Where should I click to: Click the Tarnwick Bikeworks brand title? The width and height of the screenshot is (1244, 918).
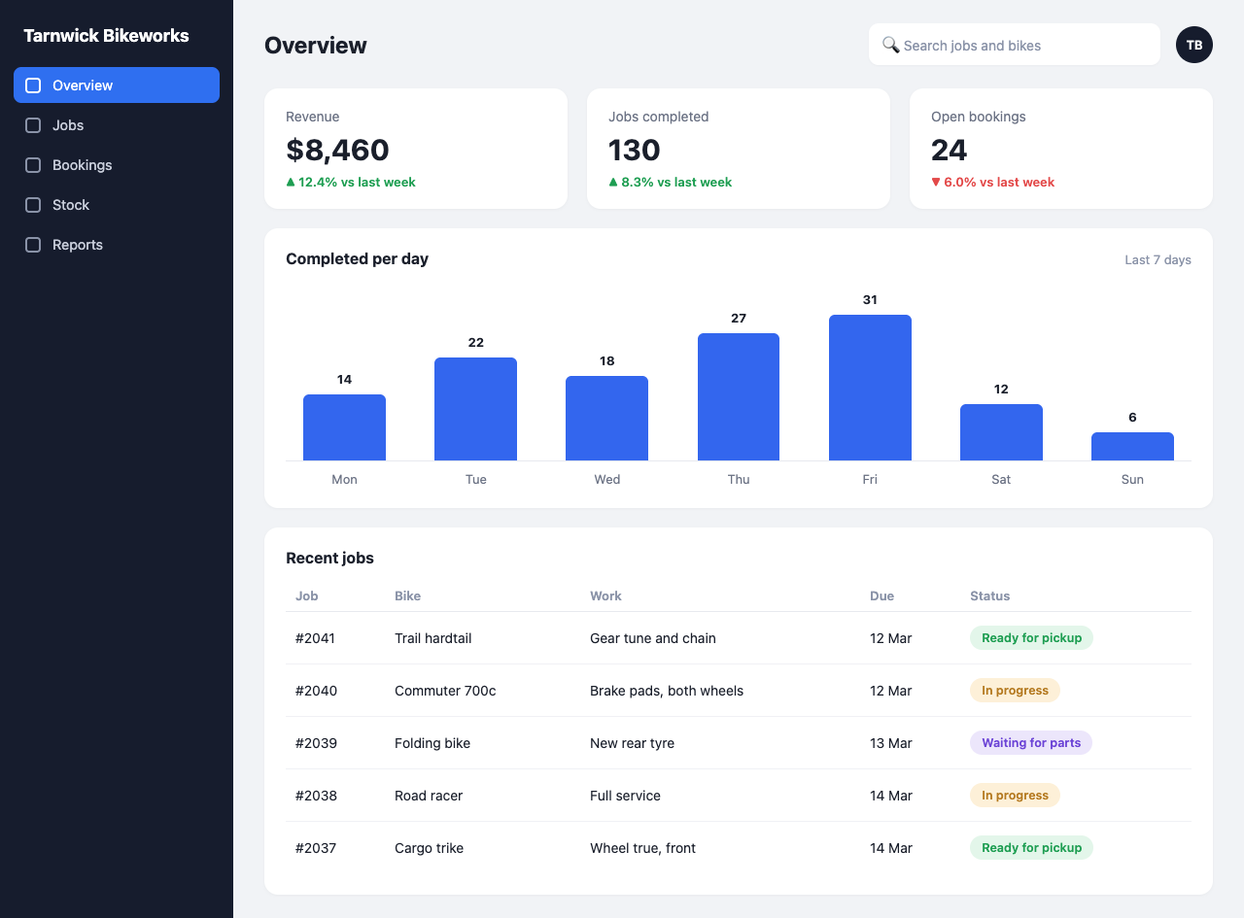click(x=106, y=36)
